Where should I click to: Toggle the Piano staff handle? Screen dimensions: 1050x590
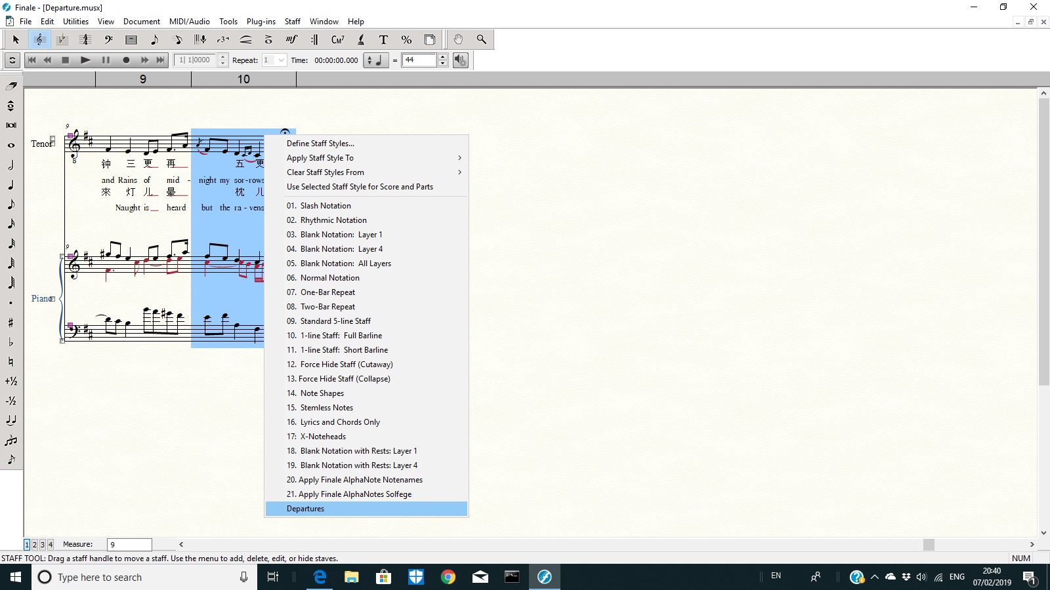pyautogui.click(x=52, y=299)
